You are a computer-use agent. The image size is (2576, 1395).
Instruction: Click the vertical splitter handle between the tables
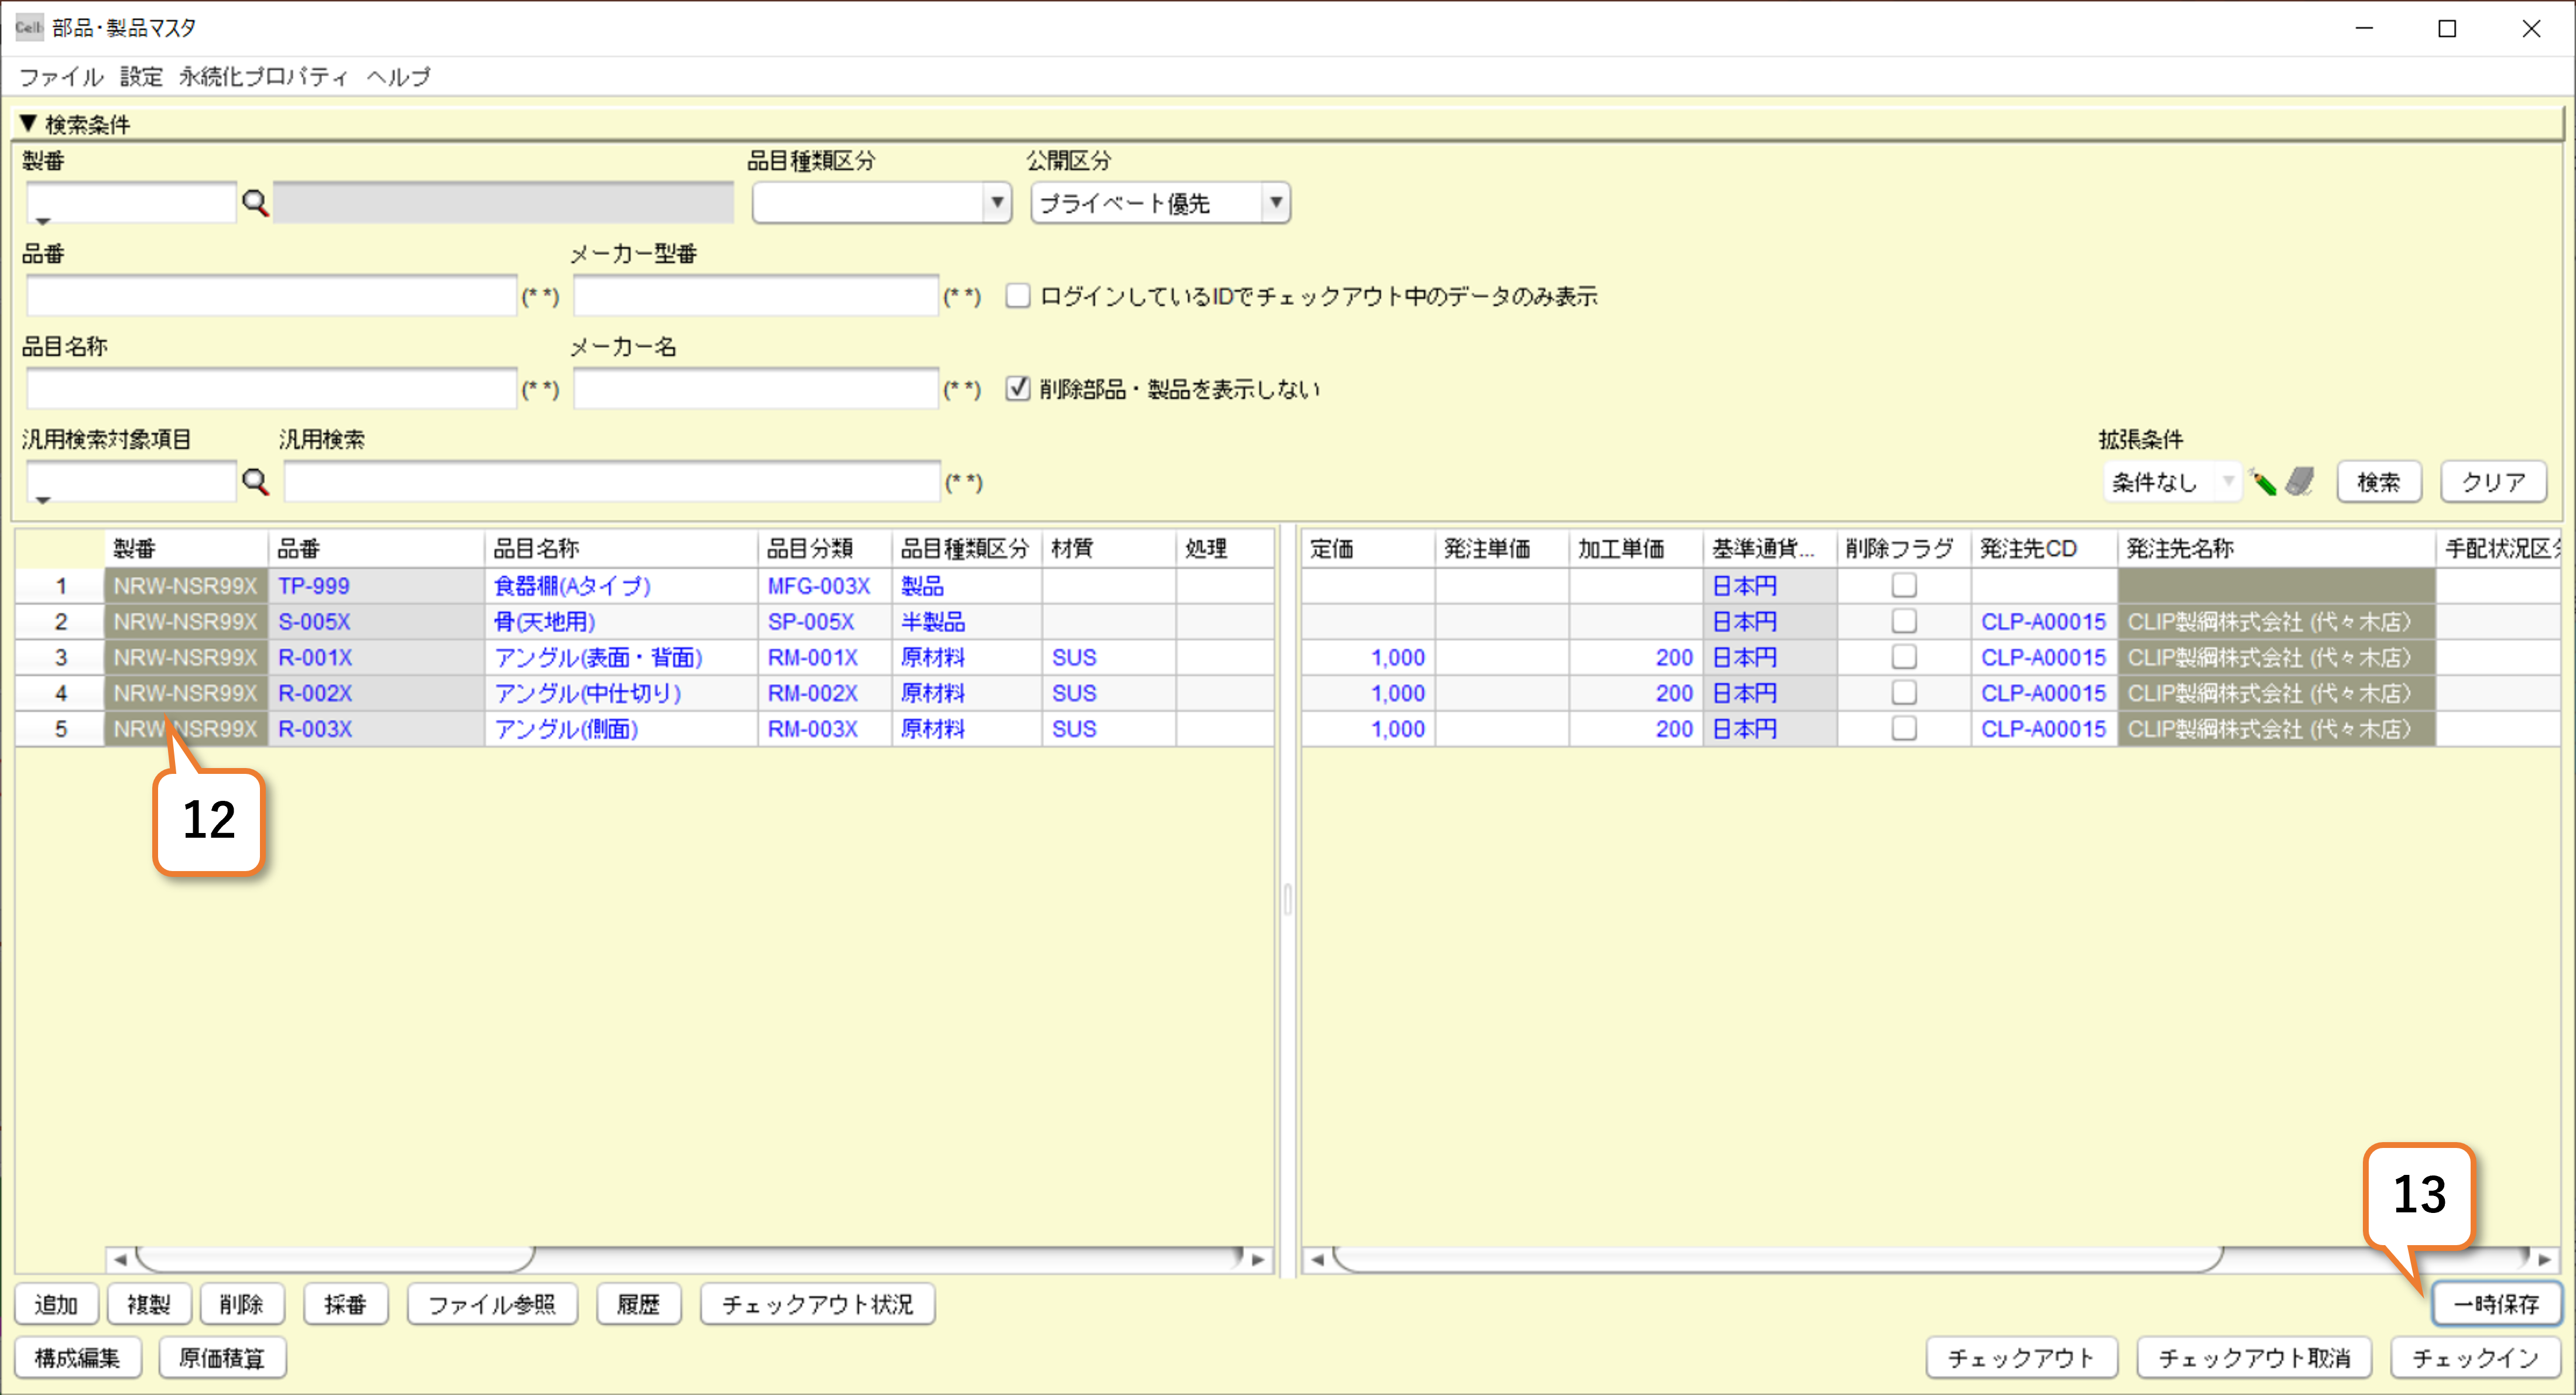point(1288,899)
